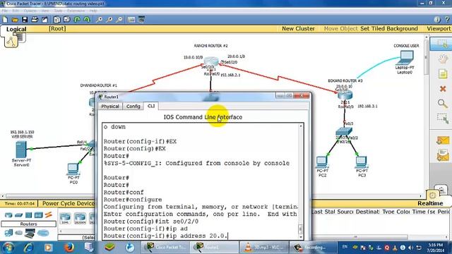Click the Logical workspace tab

point(16,29)
